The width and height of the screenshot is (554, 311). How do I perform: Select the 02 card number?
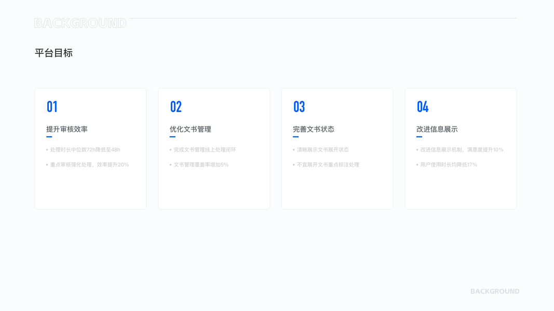pos(175,107)
